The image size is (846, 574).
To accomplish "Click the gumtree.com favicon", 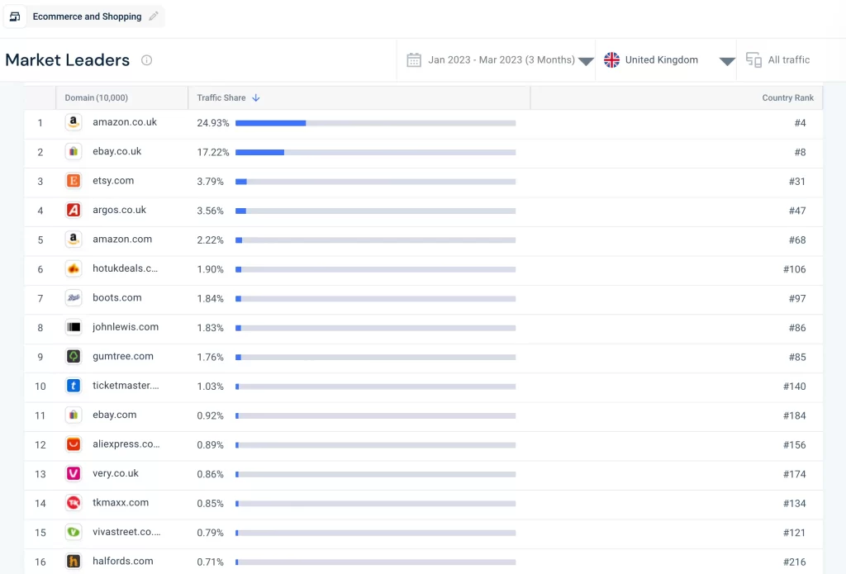I will 74,356.
